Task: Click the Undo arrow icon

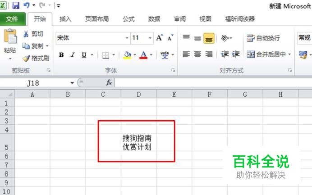Action: coord(27,5)
